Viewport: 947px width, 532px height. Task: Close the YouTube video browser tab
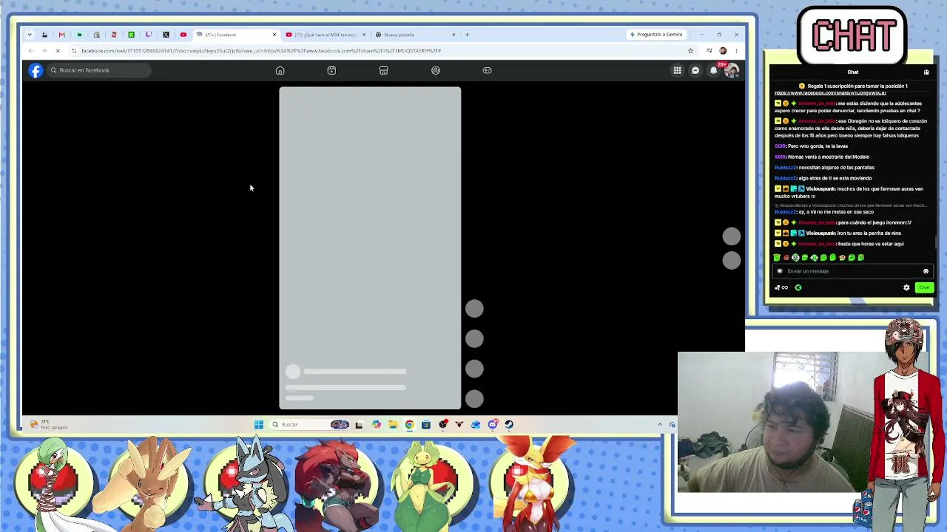point(364,35)
